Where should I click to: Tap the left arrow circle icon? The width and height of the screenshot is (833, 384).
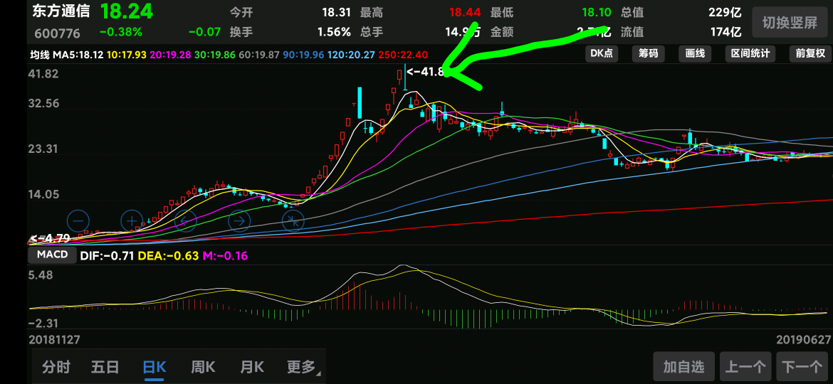[x=185, y=220]
